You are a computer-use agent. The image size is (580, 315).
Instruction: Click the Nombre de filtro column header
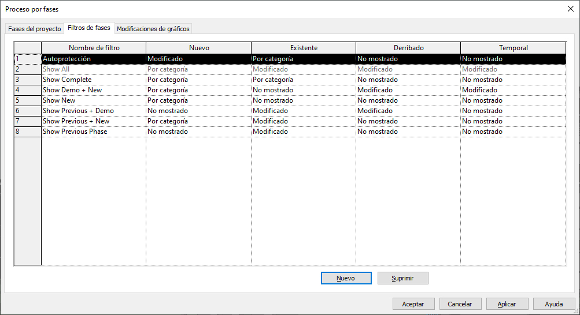94,48
